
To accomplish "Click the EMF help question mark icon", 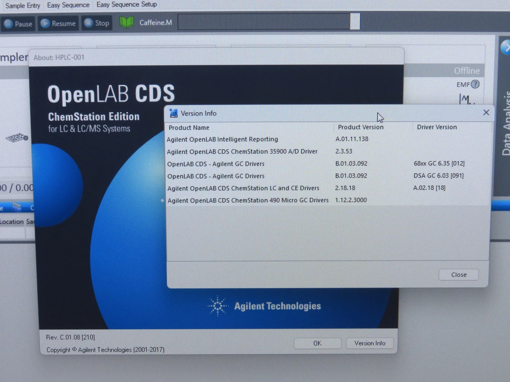I will (475, 84).
